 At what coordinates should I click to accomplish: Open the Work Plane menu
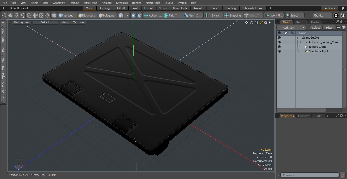tap(274, 15)
